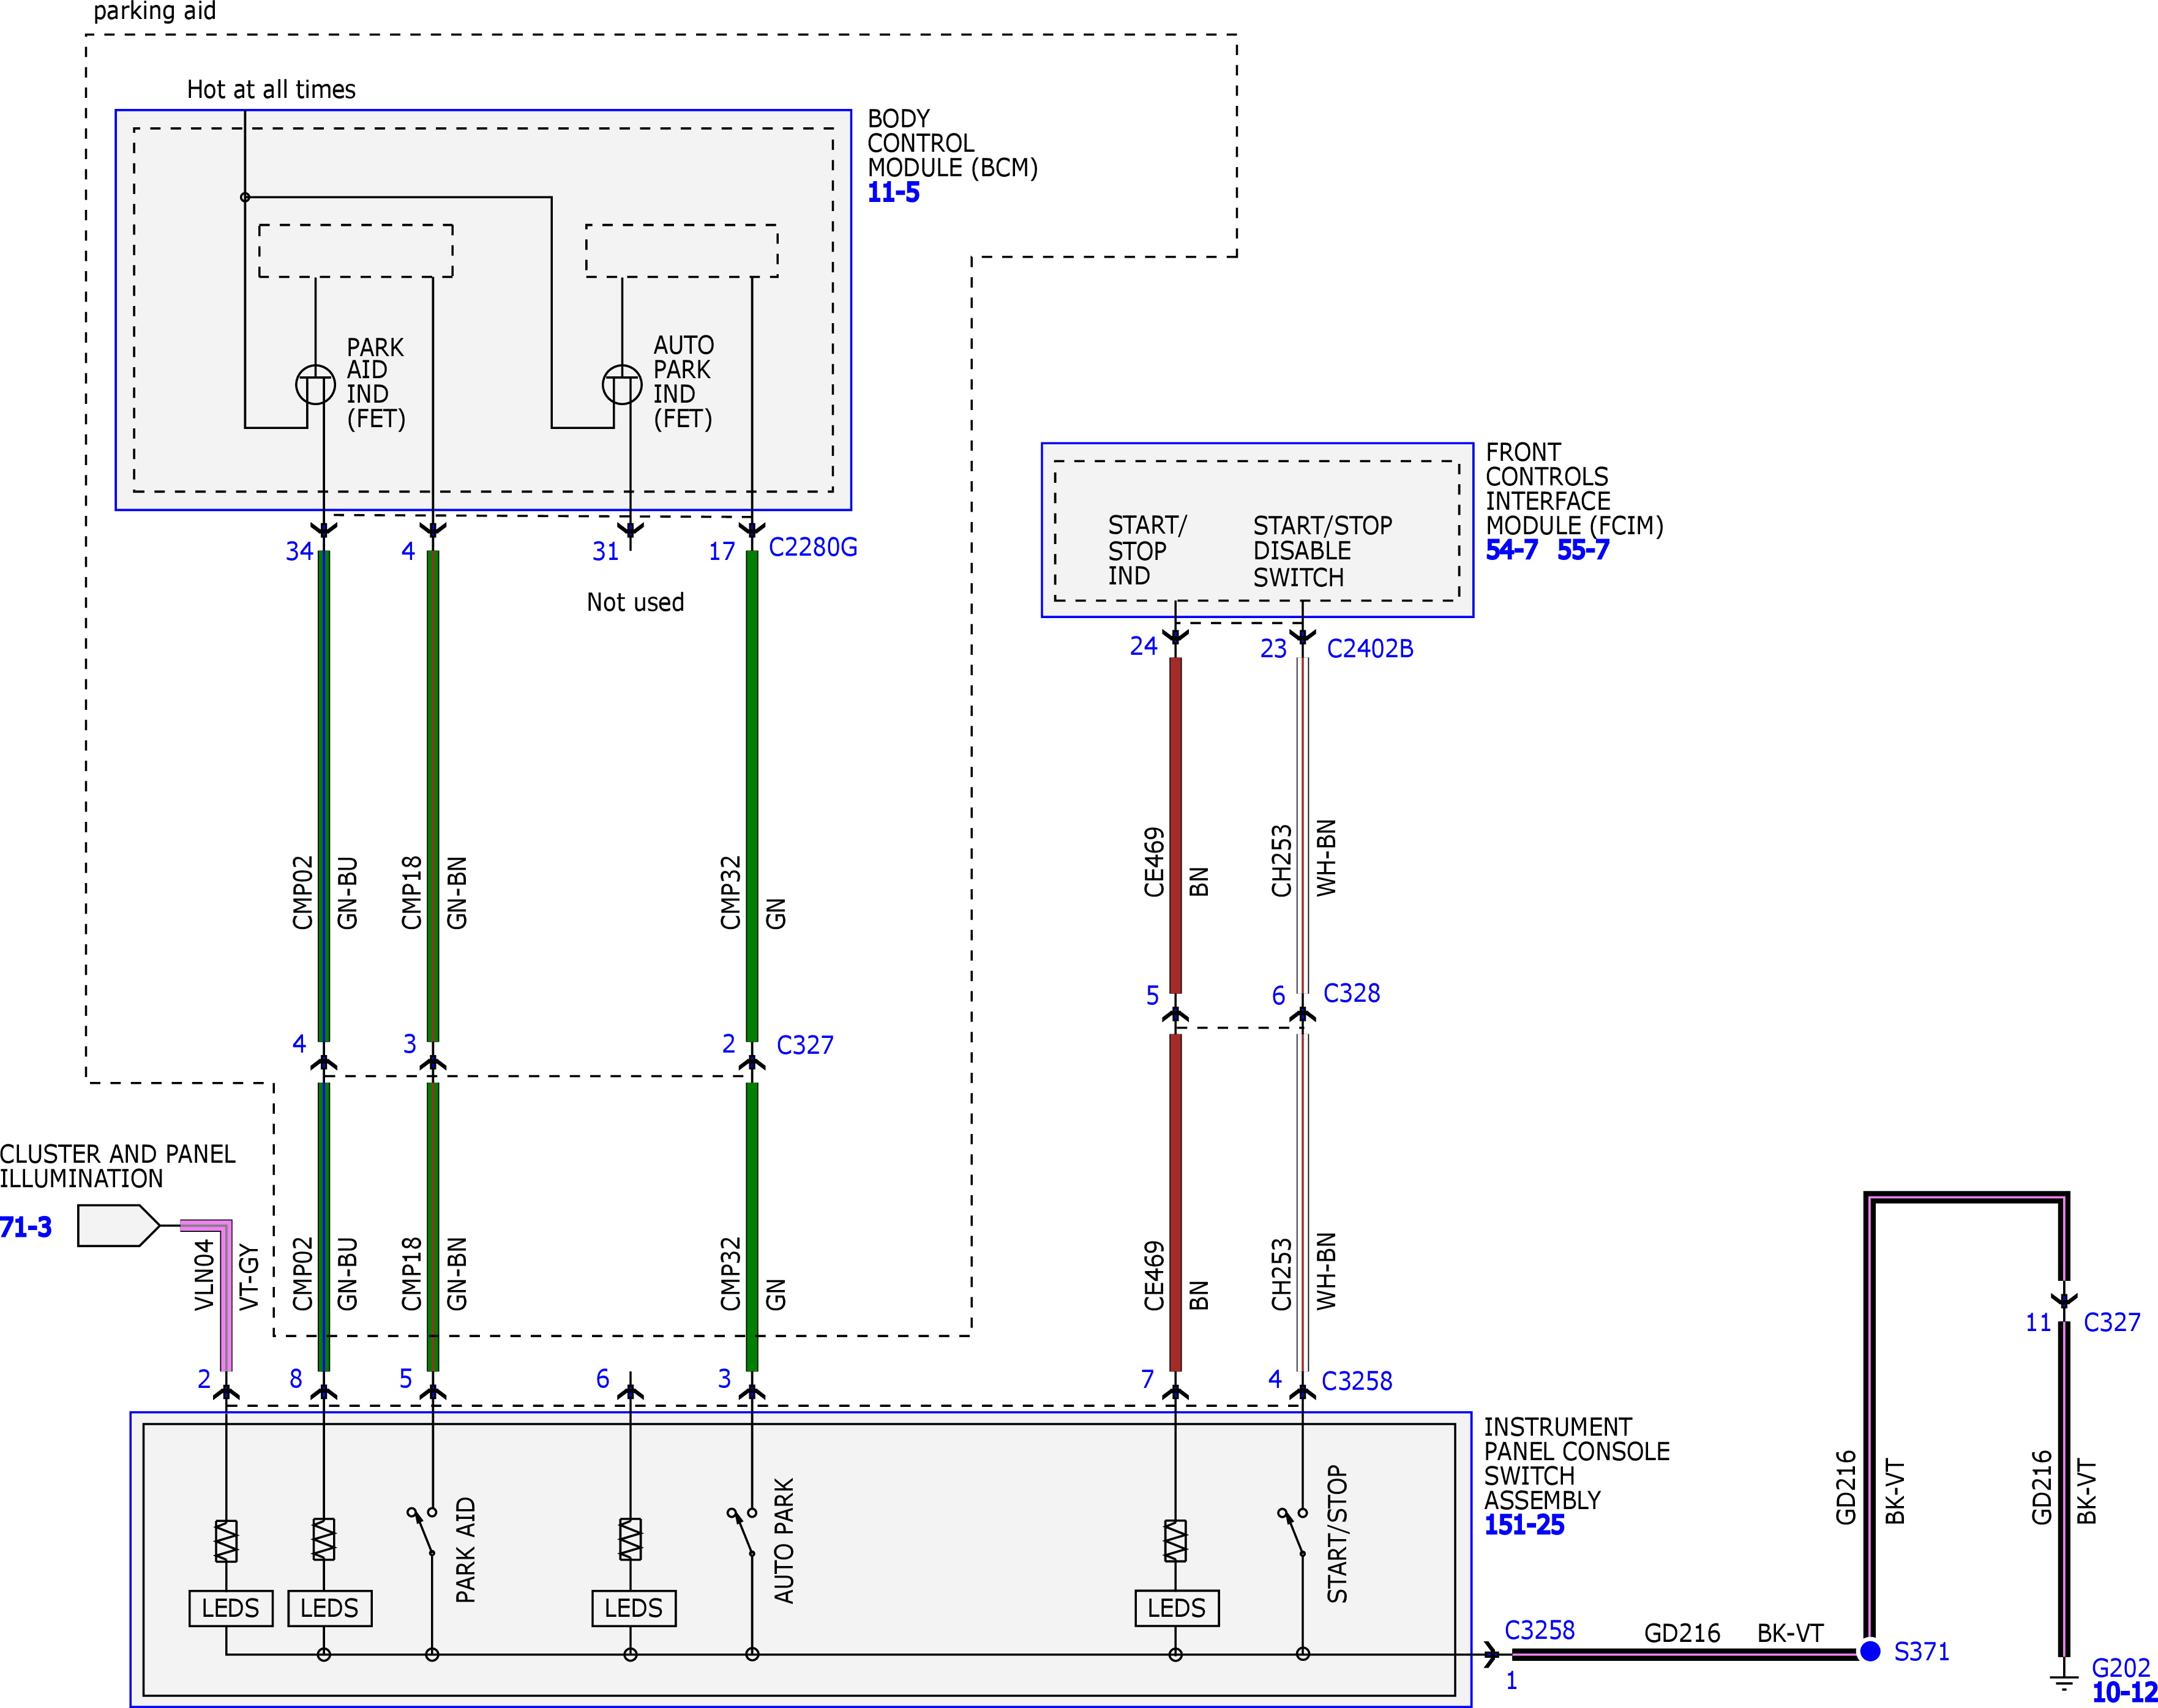2158x1708 pixels.
Task: Click the AUTO PARK switch symbol
Action: pos(741,1532)
